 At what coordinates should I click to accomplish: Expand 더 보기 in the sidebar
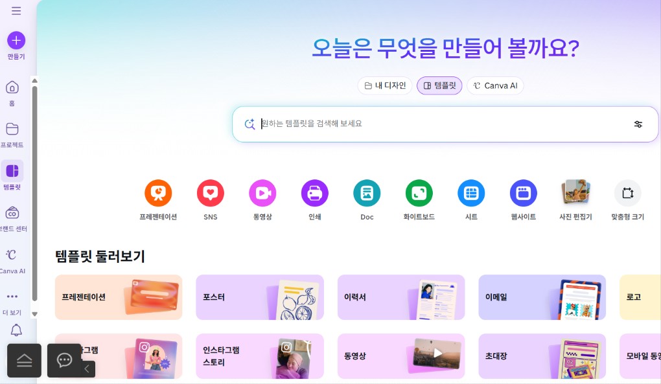(12, 297)
